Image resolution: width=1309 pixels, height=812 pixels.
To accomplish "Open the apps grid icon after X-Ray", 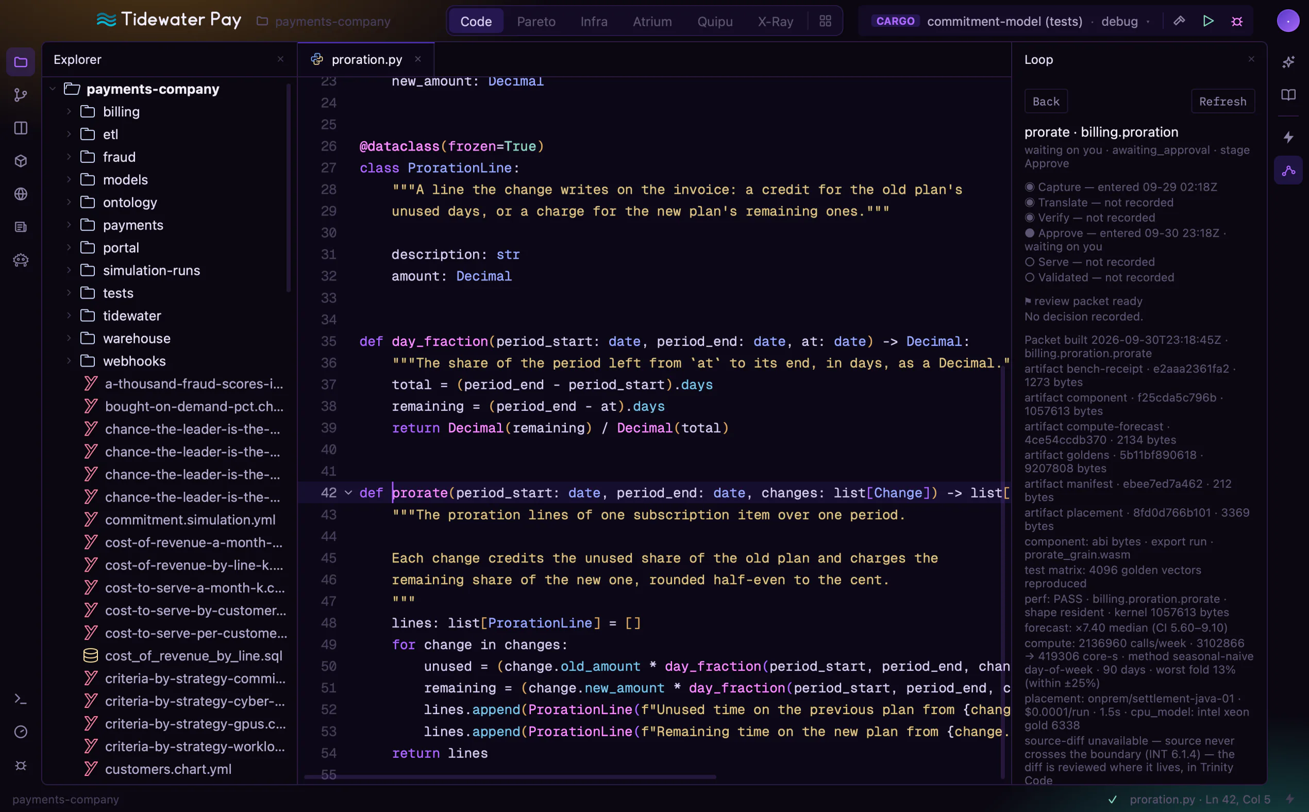I will (825, 21).
